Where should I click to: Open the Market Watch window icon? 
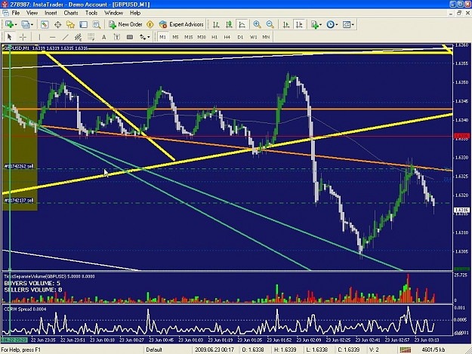click(45, 25)
